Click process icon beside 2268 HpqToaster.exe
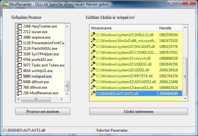Image resolution: width=198 pixels, height=136 pixels. click(x=19, y=26)
